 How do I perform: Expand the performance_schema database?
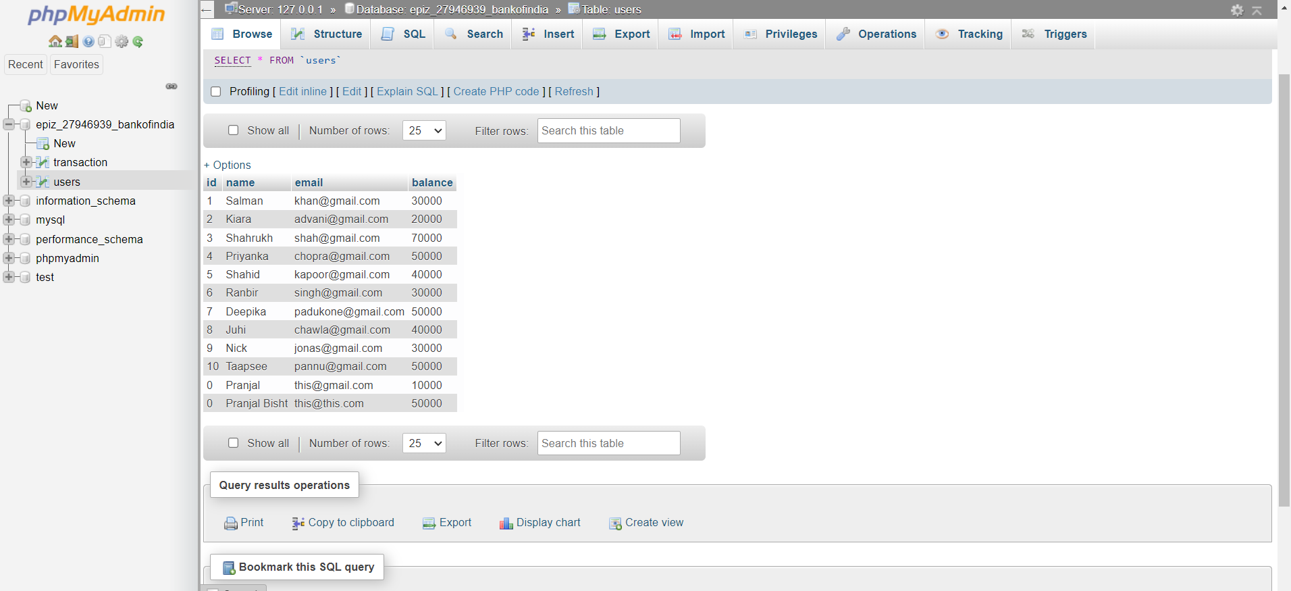pyautogui.click(x=9, y=239)
